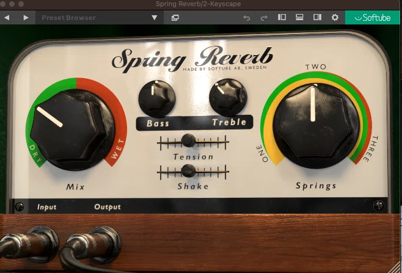Toggle the bottom panel layout
402x273 pixels.
(x=299, y=17)
